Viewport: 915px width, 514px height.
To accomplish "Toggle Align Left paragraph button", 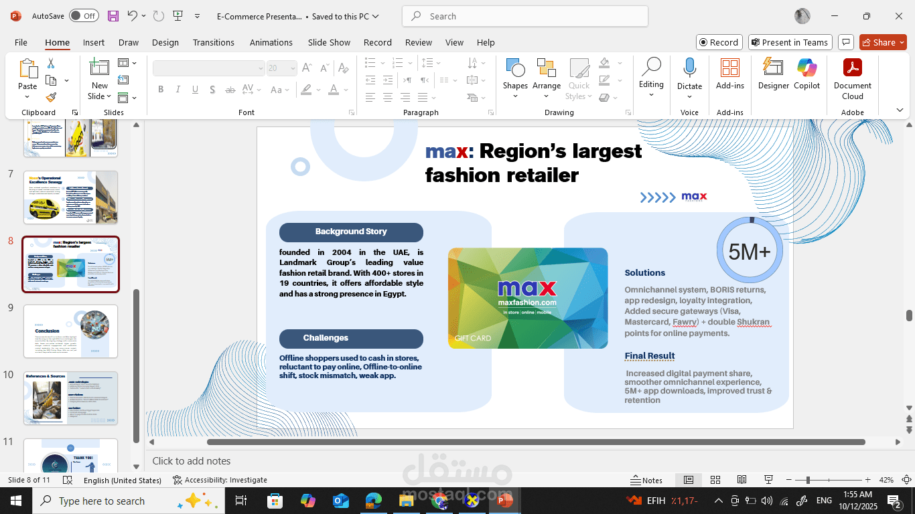I will tap(370, 97).
